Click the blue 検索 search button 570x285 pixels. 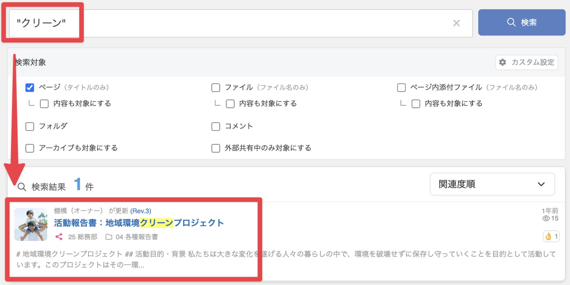click(x=522, y=22)
